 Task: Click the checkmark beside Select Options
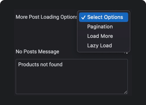(x=83, y=17)
